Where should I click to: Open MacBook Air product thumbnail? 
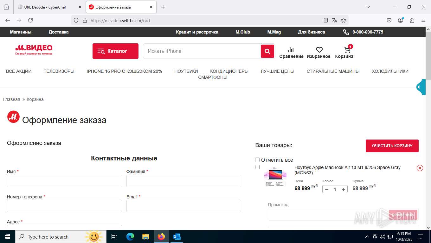pos(275,177)
